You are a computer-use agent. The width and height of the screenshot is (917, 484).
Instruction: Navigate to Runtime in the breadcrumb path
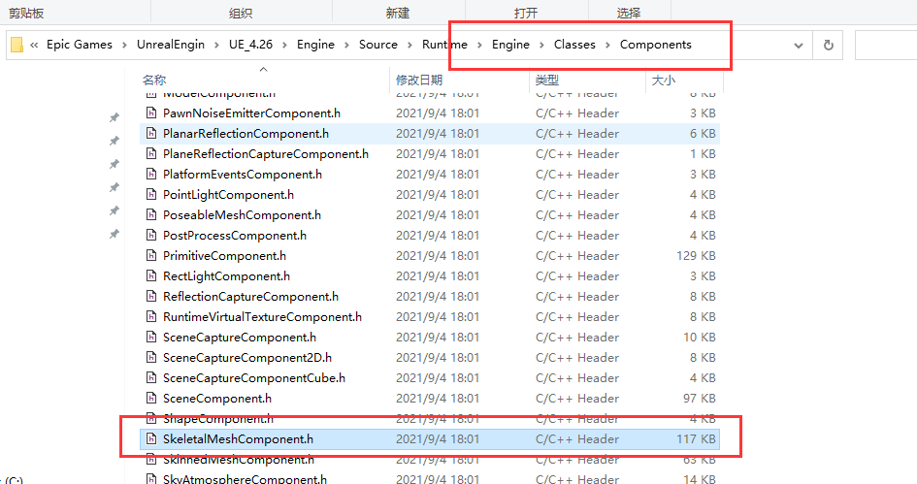444,45
